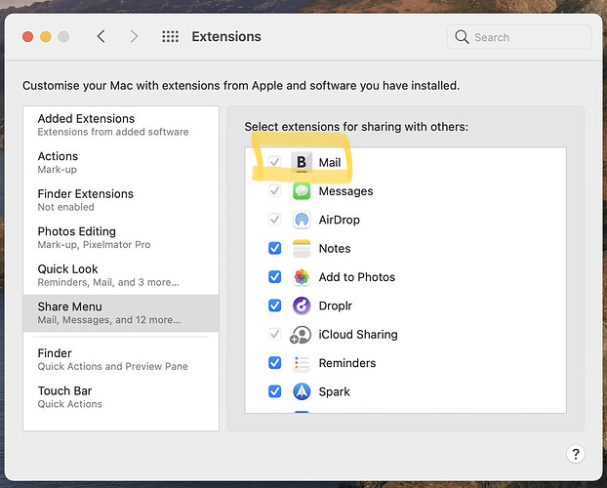Click the Add to Photos label
607x488 pixels.
pyautogui.click(x=356, y=277)
